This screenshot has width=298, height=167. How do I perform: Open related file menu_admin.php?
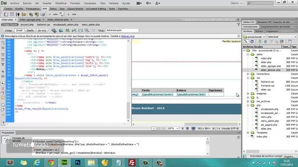[91, 25]
